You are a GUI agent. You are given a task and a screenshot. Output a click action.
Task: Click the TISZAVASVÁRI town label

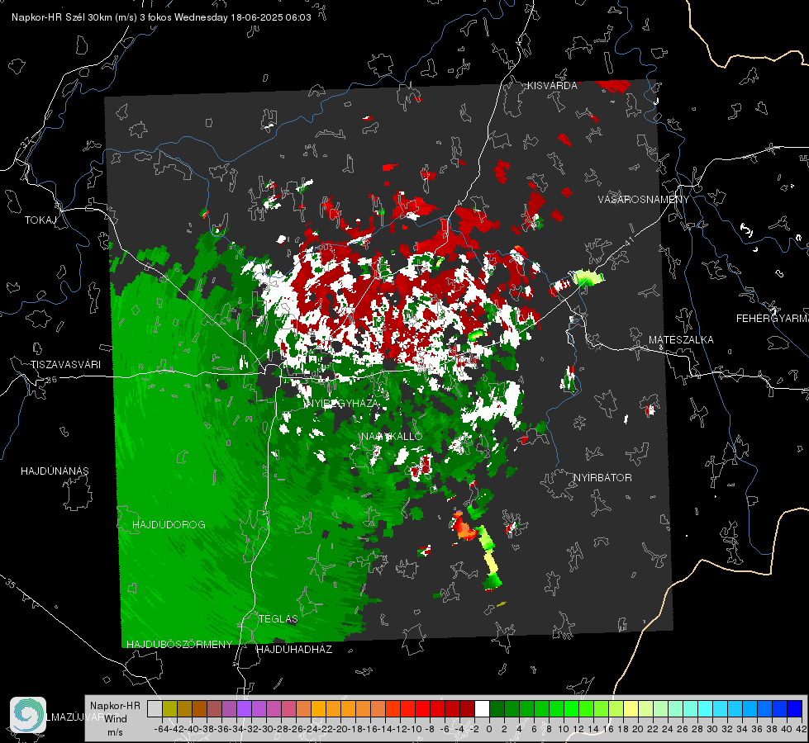[x=65, y=365]
